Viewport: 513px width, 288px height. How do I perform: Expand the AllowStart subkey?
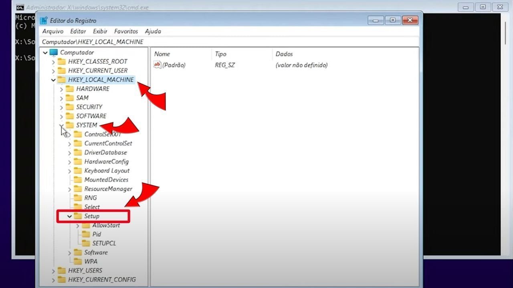(x=78, y=226)
